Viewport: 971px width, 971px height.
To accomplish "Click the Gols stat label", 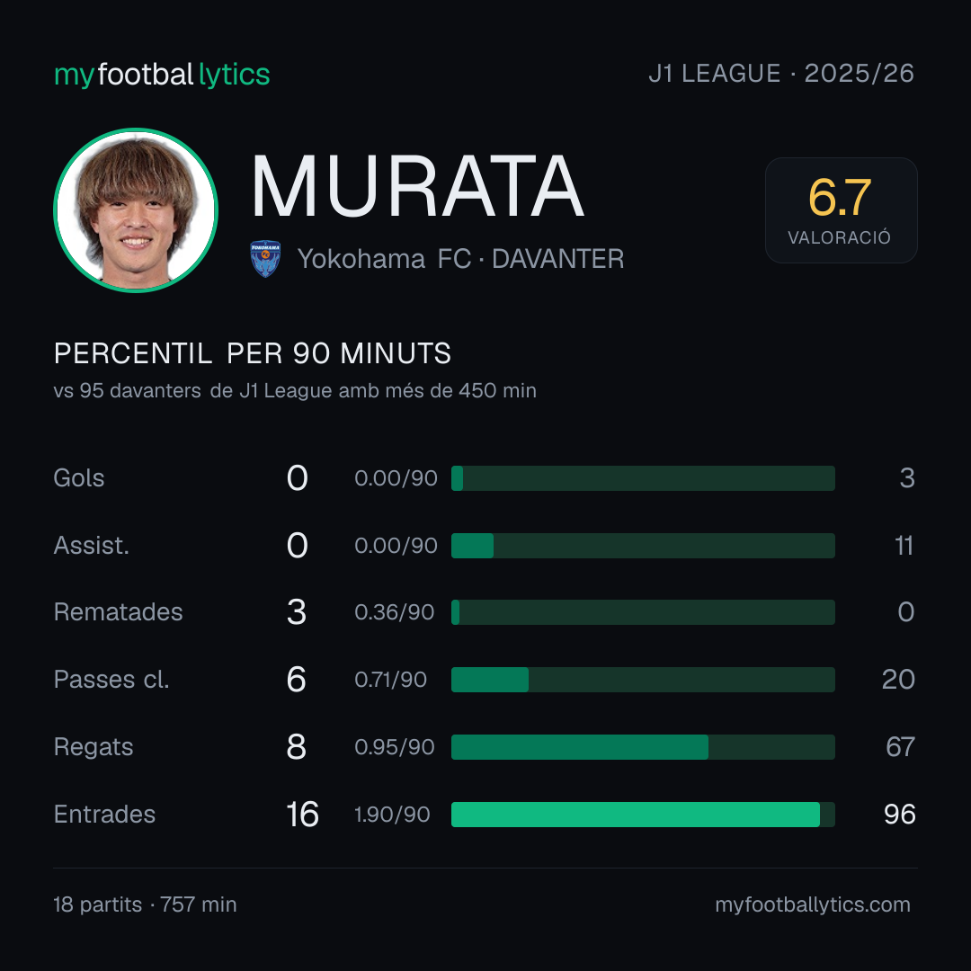I will click(78, 478).
